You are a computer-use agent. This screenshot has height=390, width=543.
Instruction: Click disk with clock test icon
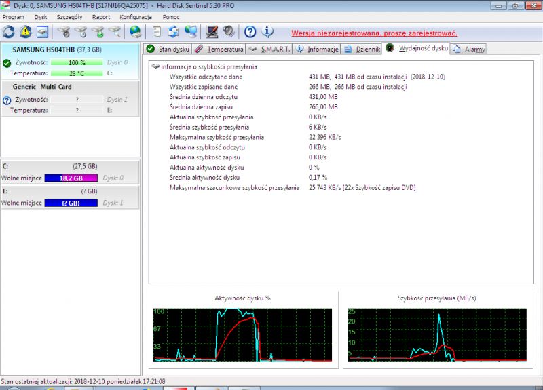[81, 32]
